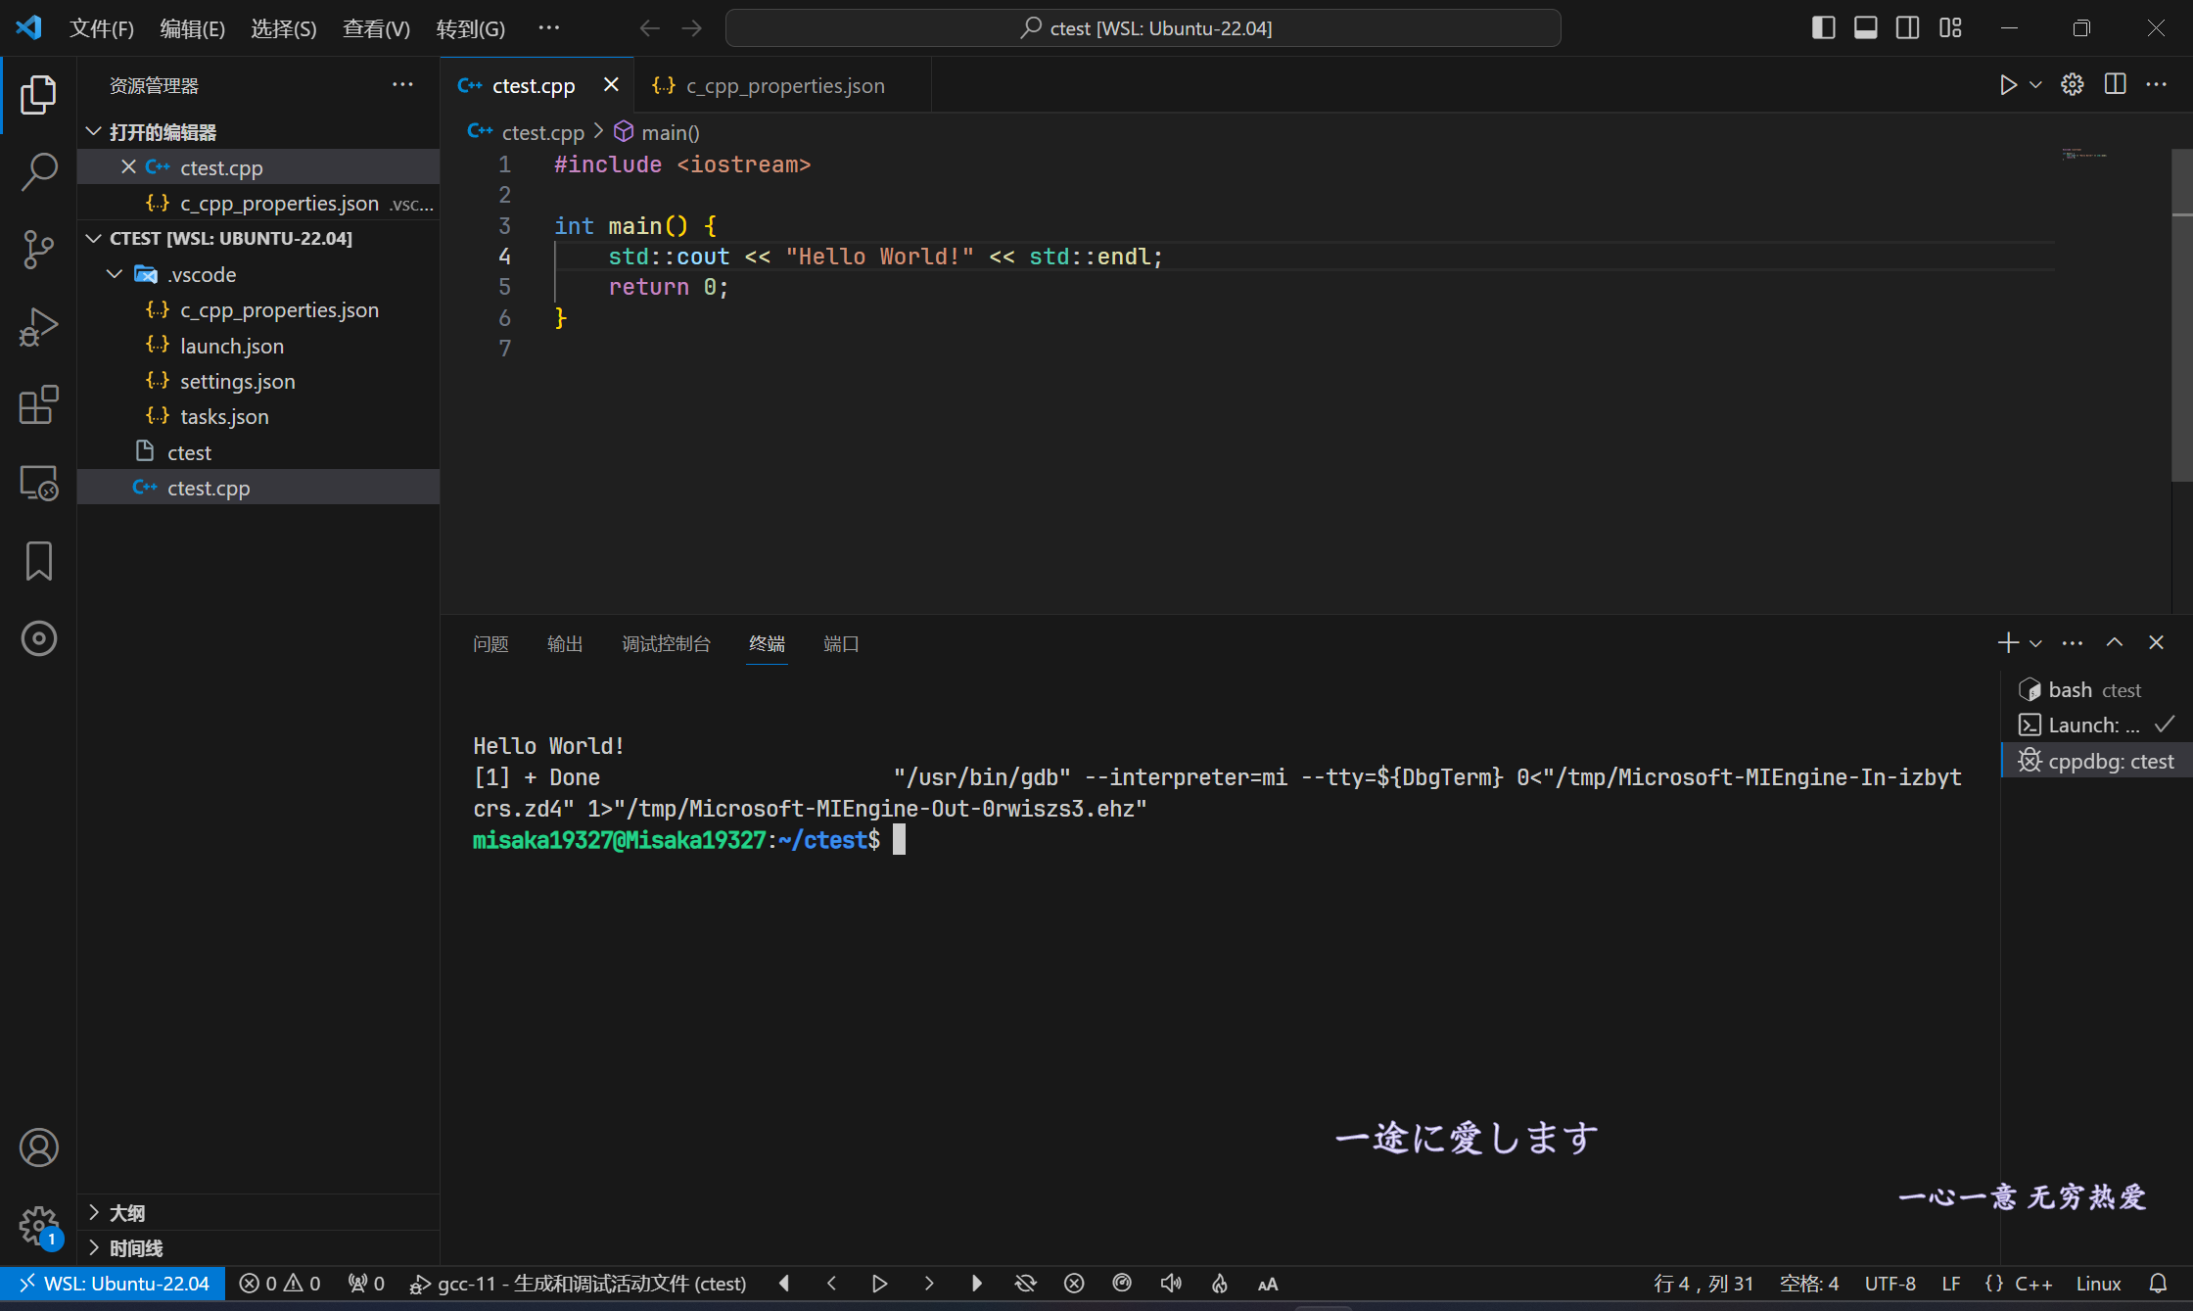Open the Manage settings gear
Screen dimensions: 2193x1311
[38, 1225]
